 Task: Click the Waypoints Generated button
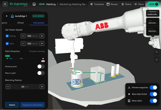pyautogui.click(x=33, y=105)
